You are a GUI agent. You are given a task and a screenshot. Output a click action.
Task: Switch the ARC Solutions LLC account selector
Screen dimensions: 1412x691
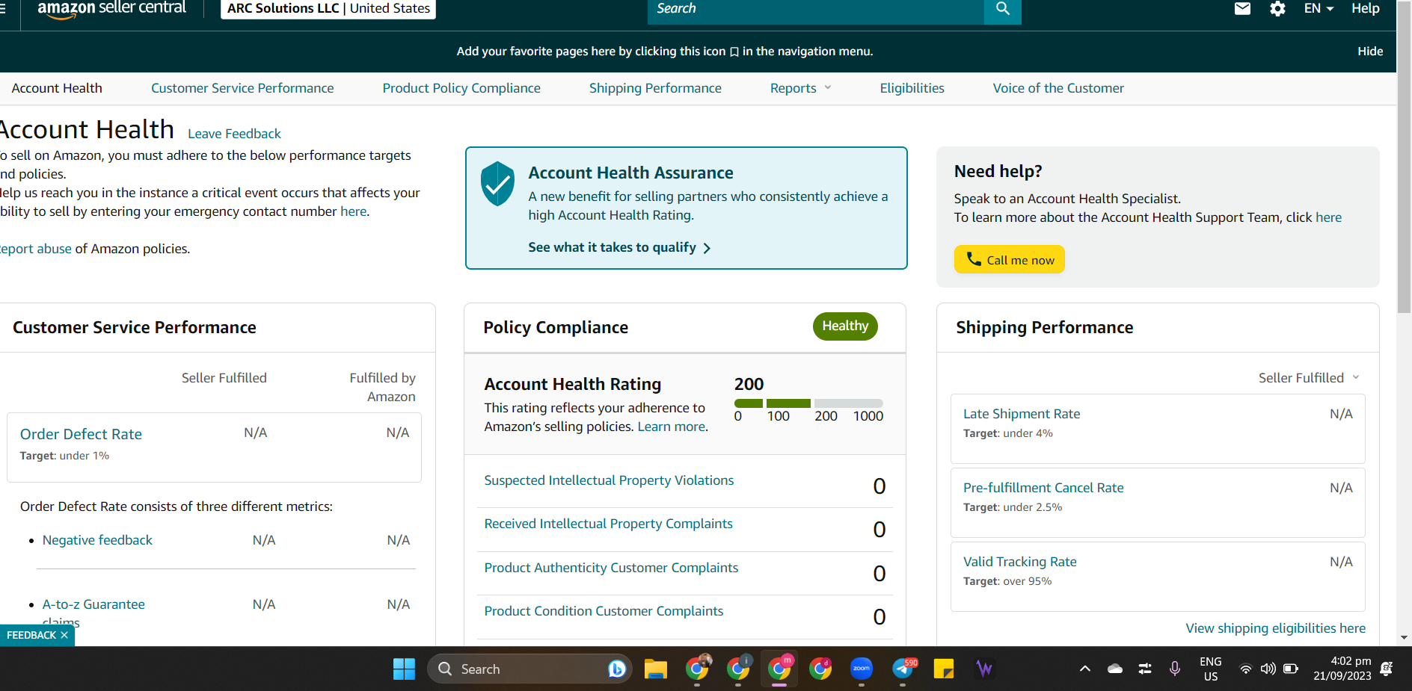click(328, 9)
